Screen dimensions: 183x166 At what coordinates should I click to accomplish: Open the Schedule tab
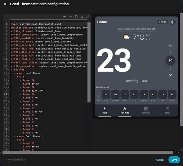pos(146,110)
